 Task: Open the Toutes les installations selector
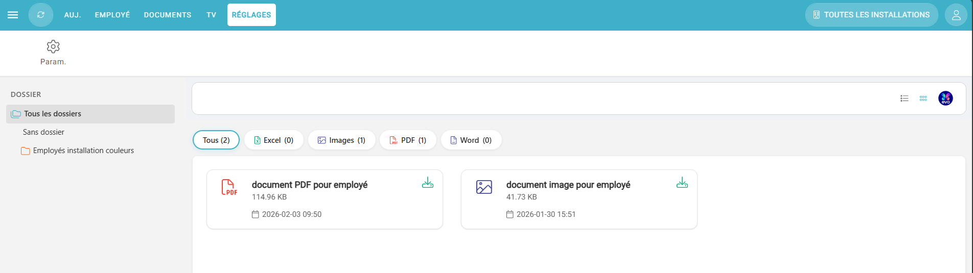pos(871,15)
